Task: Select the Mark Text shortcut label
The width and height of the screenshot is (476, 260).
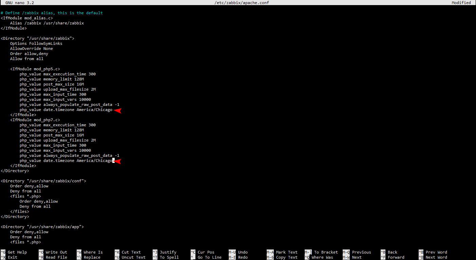Action: [287, 252]
